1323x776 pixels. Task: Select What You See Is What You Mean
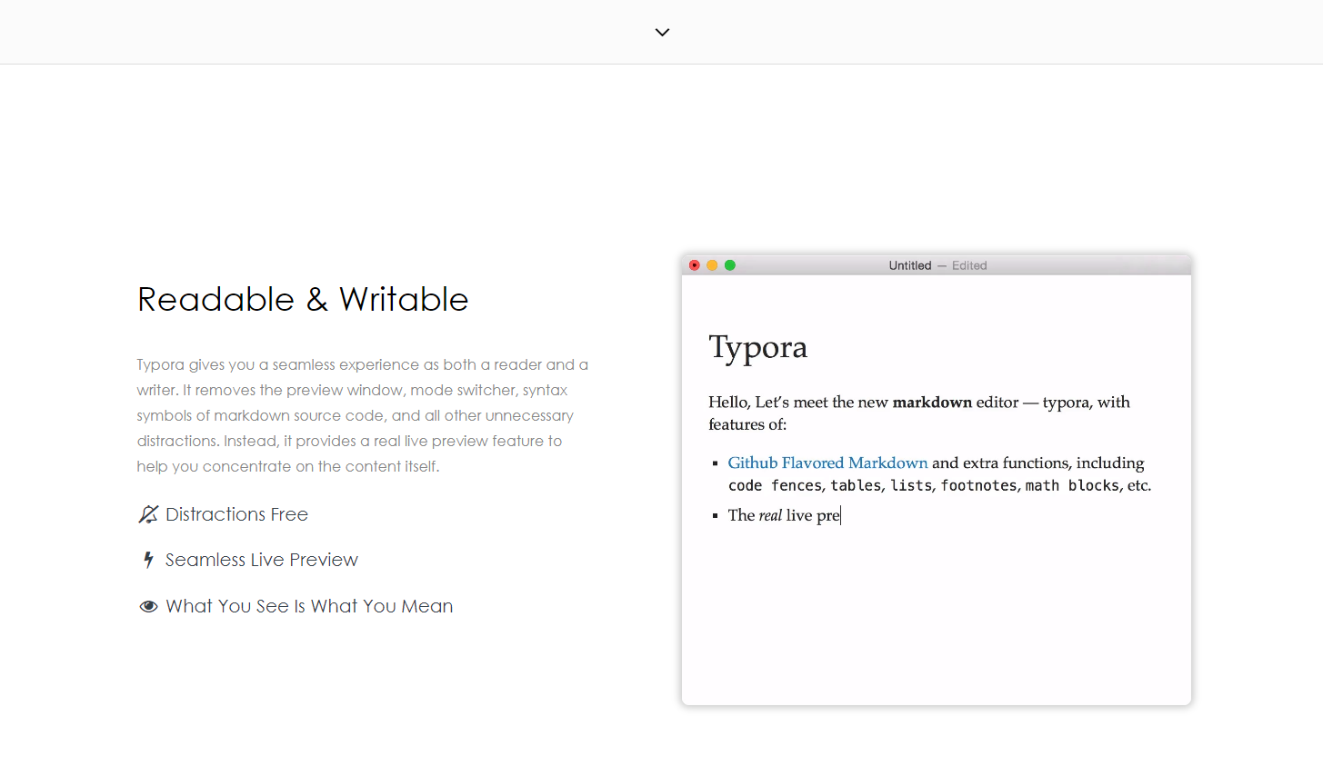click(x=309, y=606)
